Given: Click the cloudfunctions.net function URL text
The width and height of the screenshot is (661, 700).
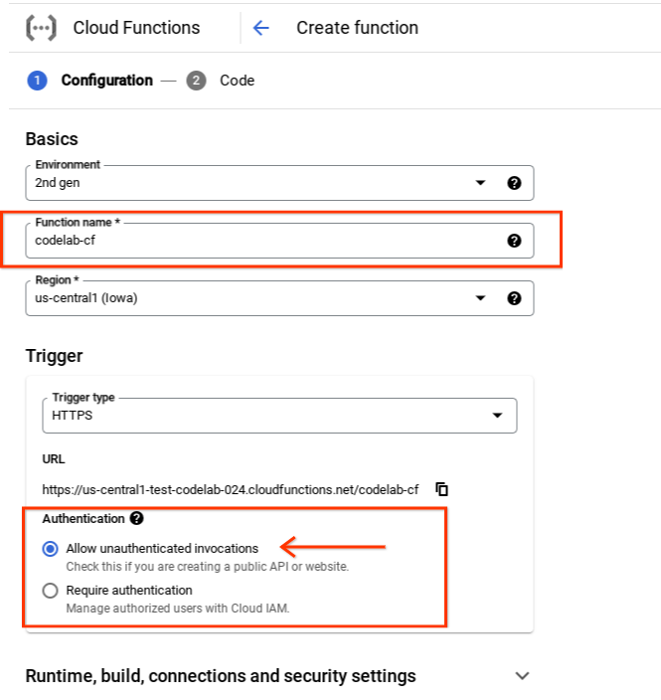Looking at the screenshot, I should 230,489.
